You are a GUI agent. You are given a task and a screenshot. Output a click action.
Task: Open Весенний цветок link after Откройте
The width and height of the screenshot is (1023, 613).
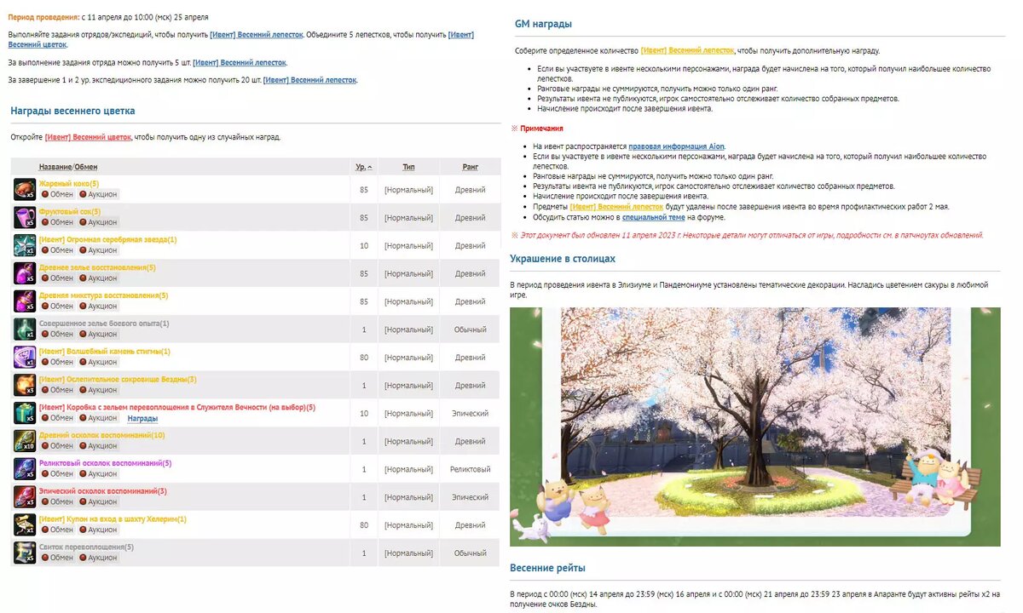[x=89, y=137]
